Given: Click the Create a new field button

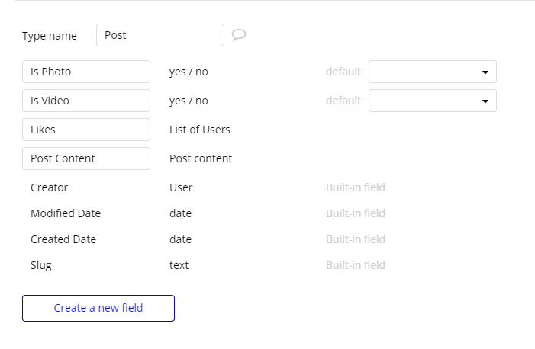Looking at the screenshot, I should tap(98, 308).
